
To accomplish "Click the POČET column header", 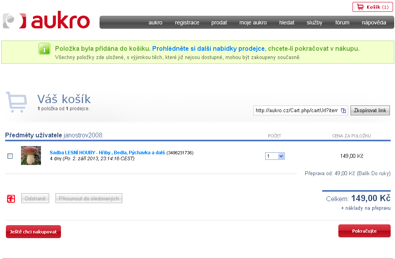I will pyautogui.click(x=274, y=136).
